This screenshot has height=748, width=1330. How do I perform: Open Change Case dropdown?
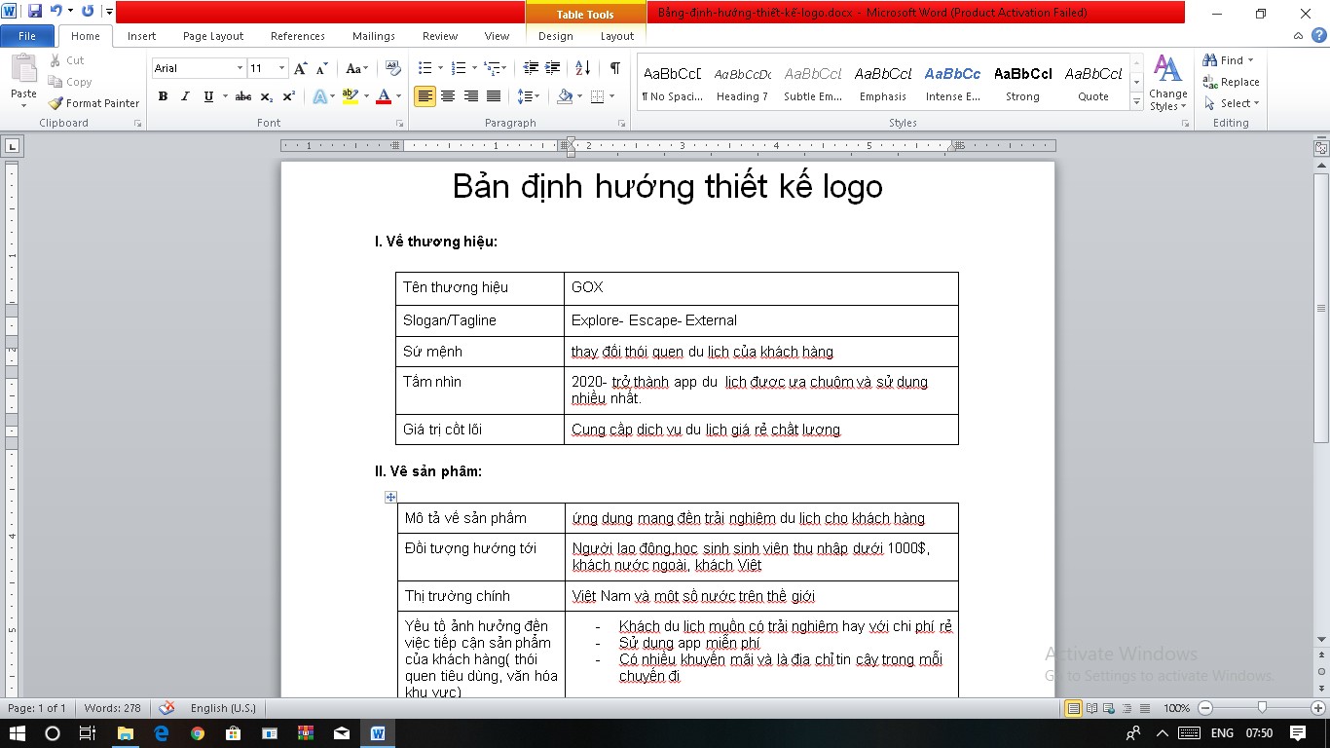(x=356, y=68)
